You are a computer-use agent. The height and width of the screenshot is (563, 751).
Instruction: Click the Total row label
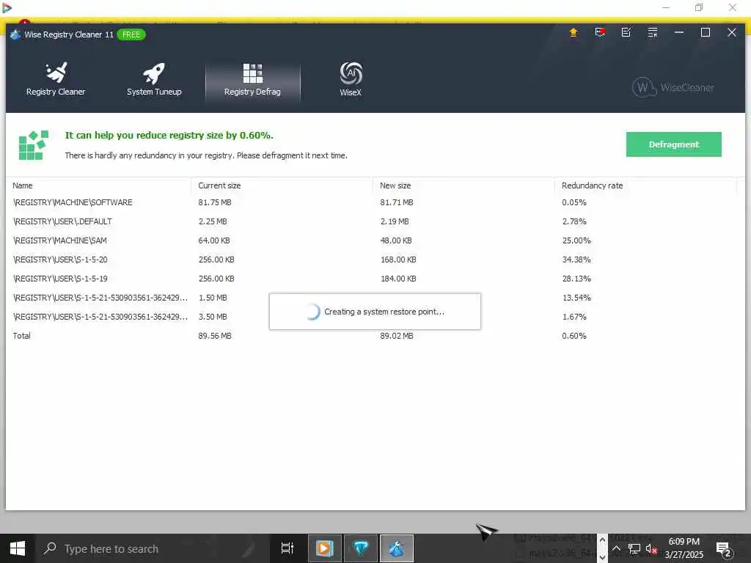tap(21, 336)
